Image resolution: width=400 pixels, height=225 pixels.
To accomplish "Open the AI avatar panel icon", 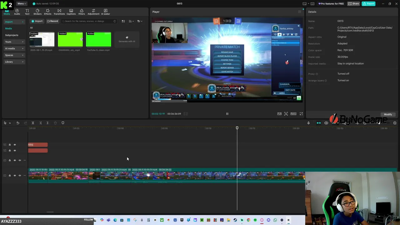I will coord(106,12).
